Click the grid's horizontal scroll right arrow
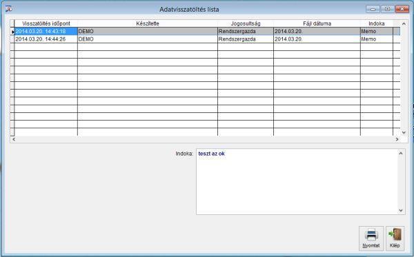Viewport: 414px width, 257px height. click(x=397, y=139)
